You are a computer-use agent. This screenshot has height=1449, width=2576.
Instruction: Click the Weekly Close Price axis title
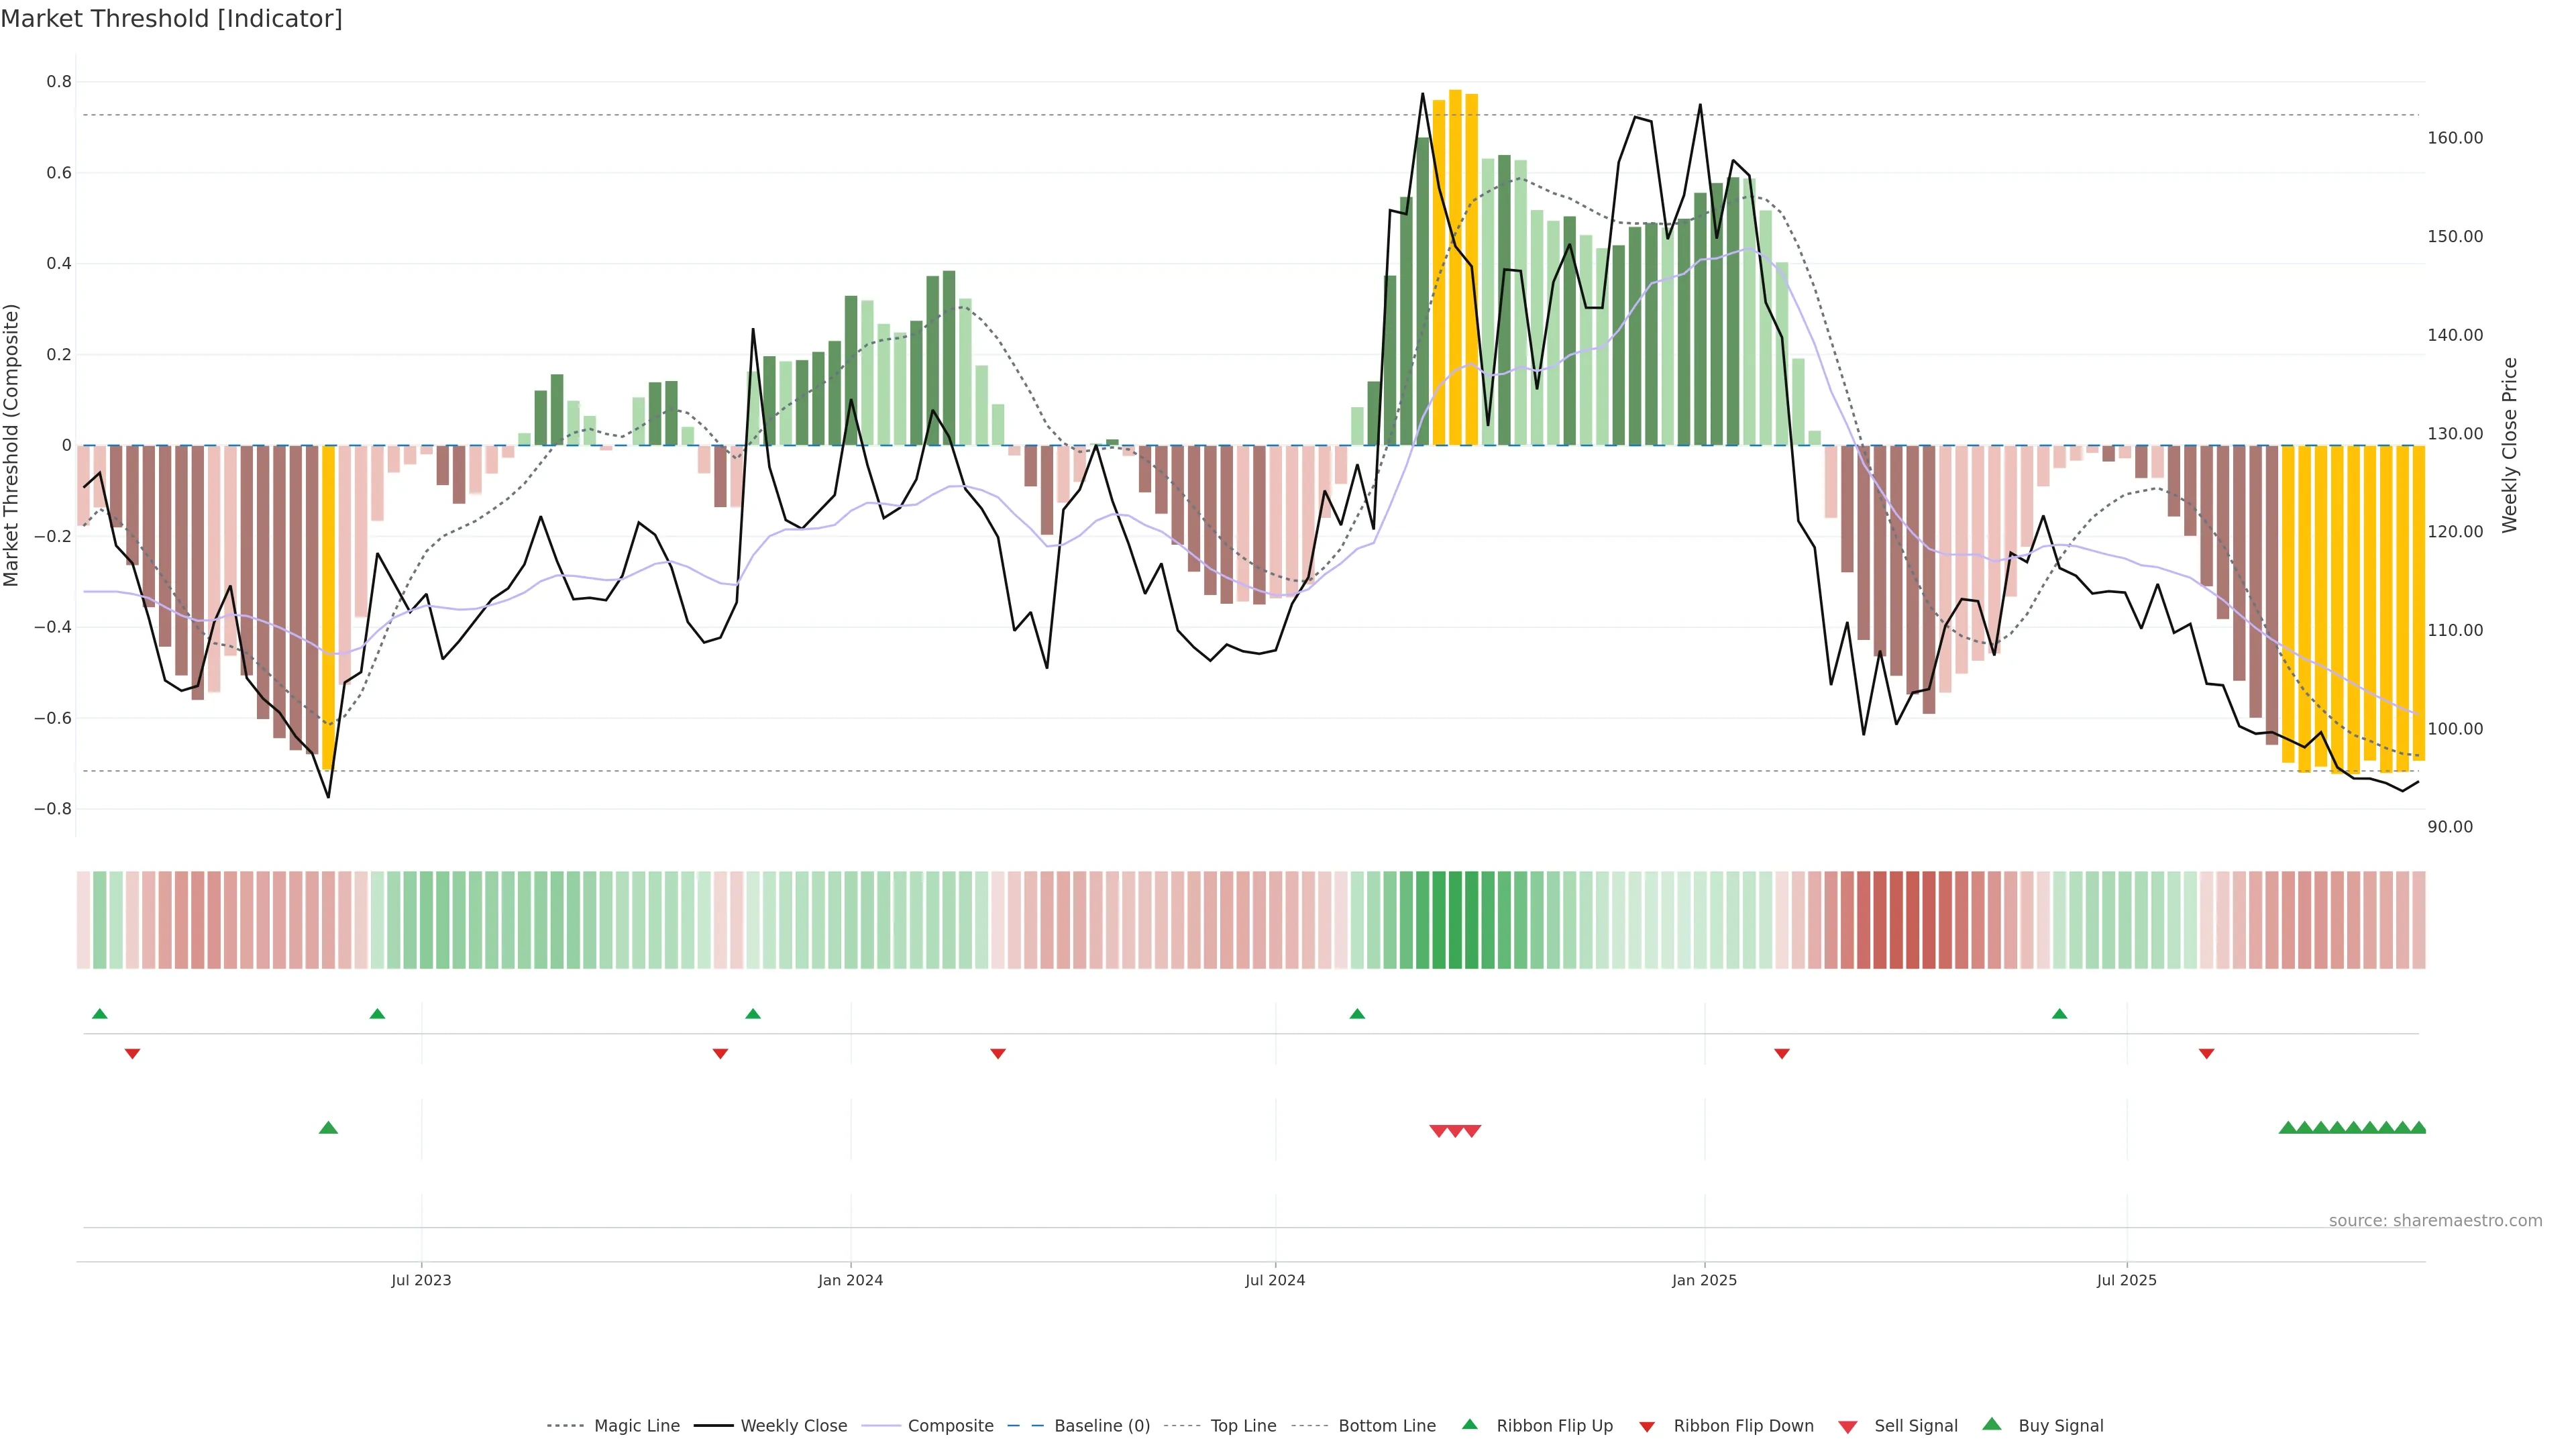pos(2509,445)
